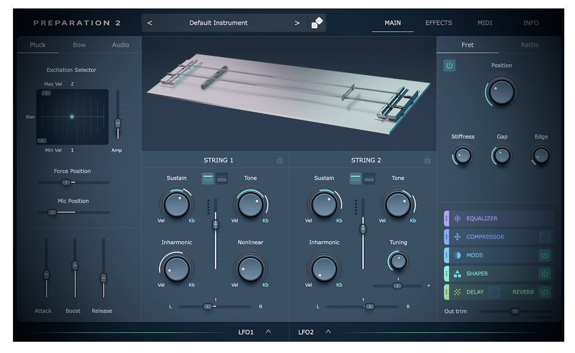Open the Default Instrument preset list
The width and height of the screenshot is (575, 353).
[218, 23]
